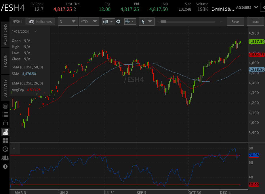
Task: Click the 70.98 RSI value tag
Action: click(x=254, y=155)
